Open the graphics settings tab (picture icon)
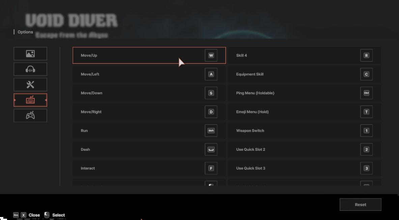This screenshot has height=220, width=399. click(x=30, y=54)
